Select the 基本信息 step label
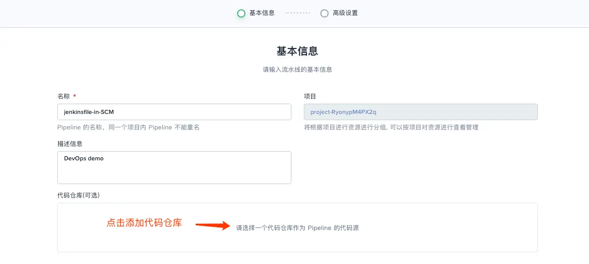Screen dimensions: 589x264 [262, 13]
